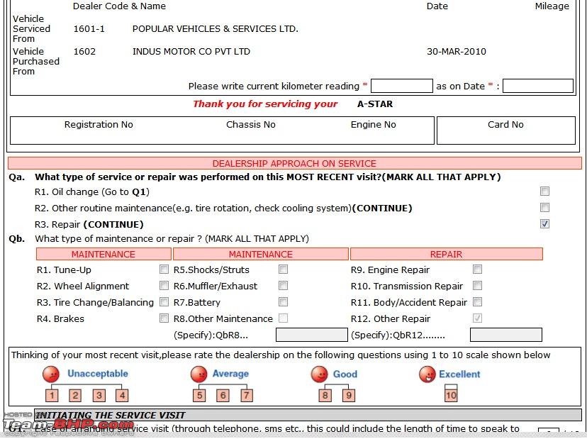Viewport: 587px width, 439px height.
Task: Select rating 8 on the scale
Action: click(325, 396)
